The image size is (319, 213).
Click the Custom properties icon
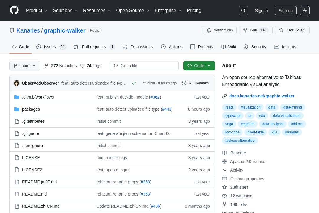pyautogui.click(x=224, y=179)
